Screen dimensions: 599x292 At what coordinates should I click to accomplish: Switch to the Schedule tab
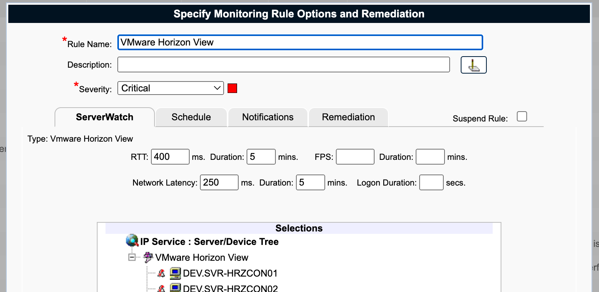point(191,117)
